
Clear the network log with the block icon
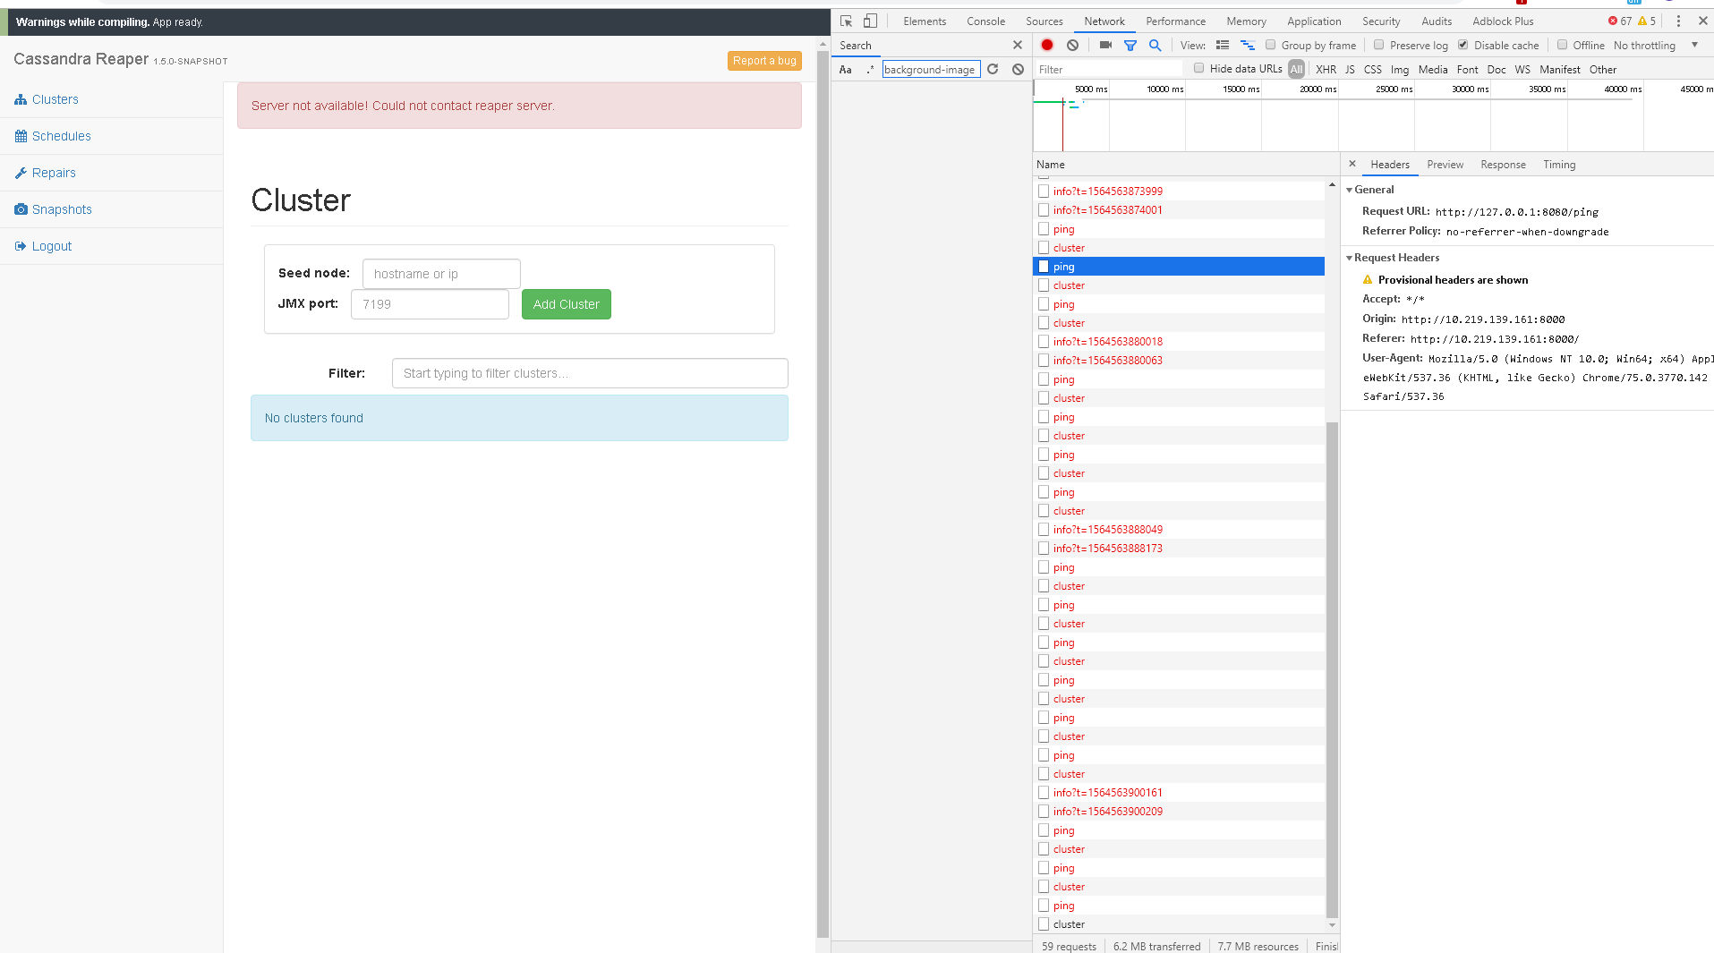(x=1072, y=44)
